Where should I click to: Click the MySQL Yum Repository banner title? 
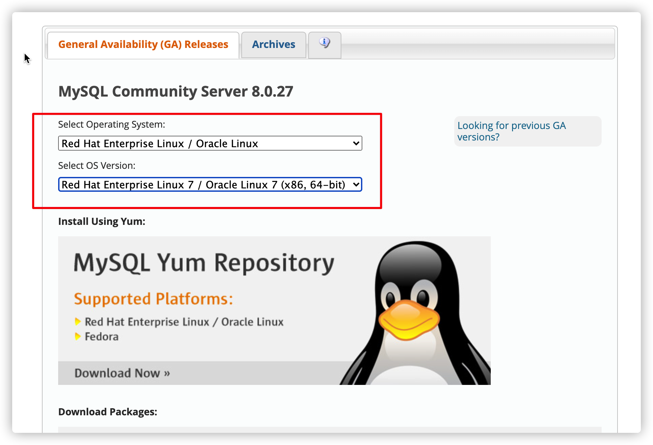pos(204,263)
